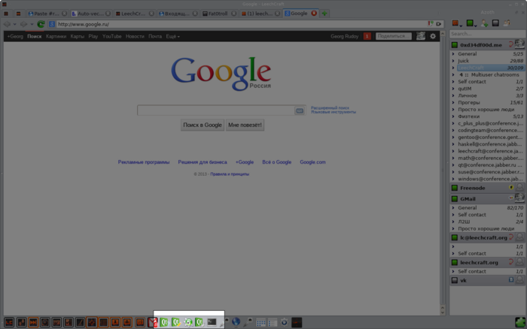Expand the Л2Ш group under GMail
Screen dimensions: 527x329
[453, 222]
